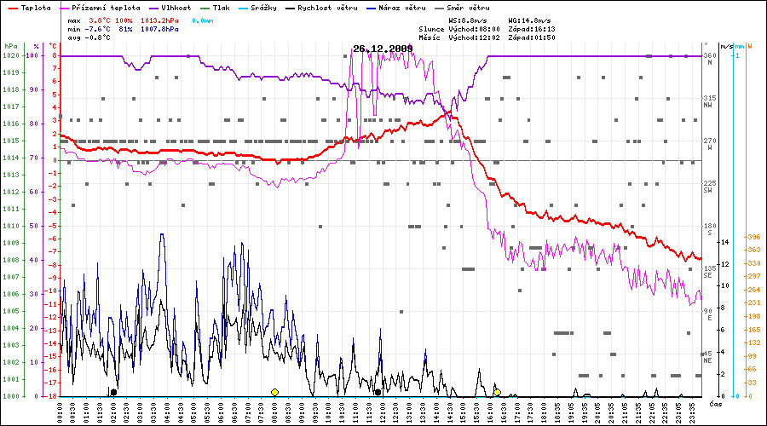Click the Rychlost větru legend label
The height and width of the screenshot is (426, 767).
click(325, 7)
